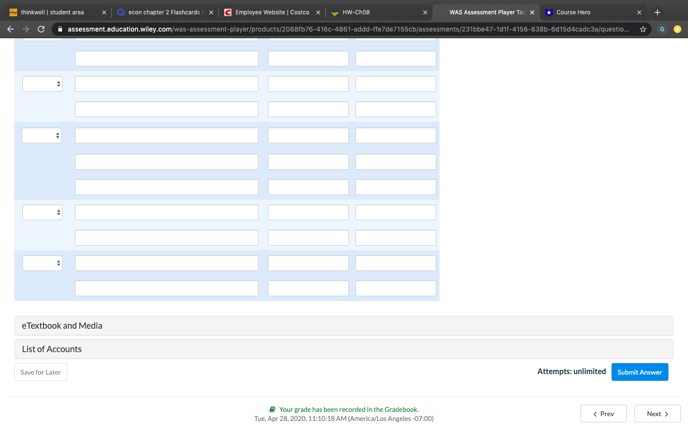
Task: Click the yellow extension icon in toolbar
Action: [x=677, y=29]
